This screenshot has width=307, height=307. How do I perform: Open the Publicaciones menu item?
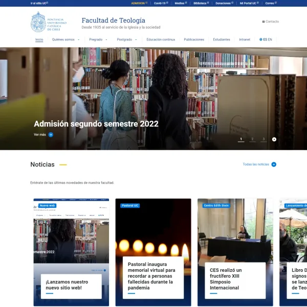point(194,39)
